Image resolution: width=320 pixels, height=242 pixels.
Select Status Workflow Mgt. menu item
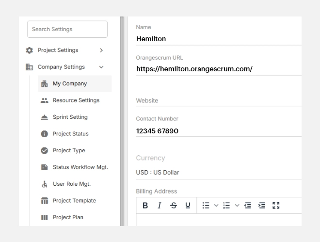pos(80,167)
